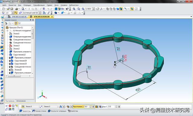Open Редактор menu
Image resolution: width=193 pixels, height=116 pixels.
(x=12, y=5)
